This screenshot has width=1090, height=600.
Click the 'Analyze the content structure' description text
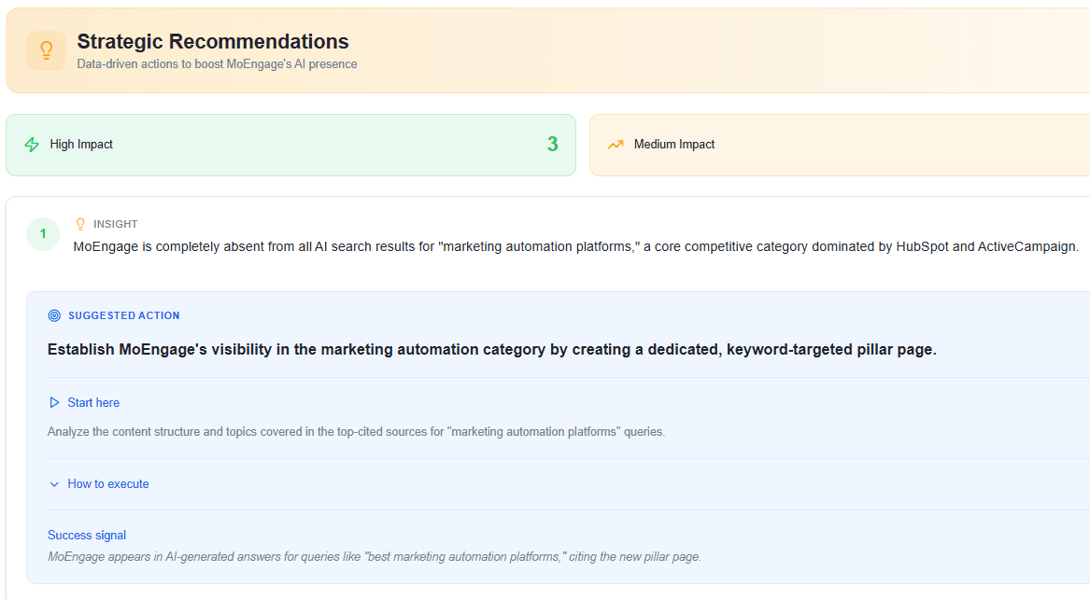coord(356,431)
